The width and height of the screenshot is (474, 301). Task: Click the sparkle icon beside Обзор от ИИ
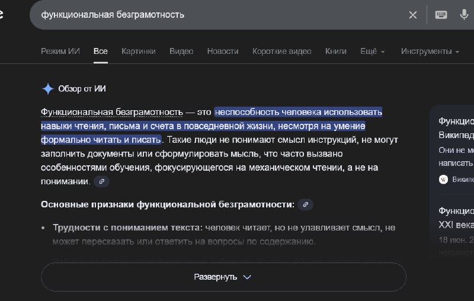(x=48, y=89)
